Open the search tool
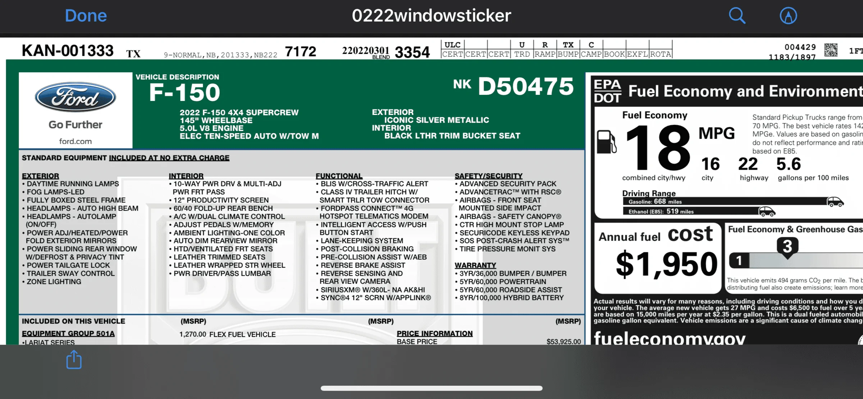The height and width of the screenshot is (399, 863). coord(737,16)
